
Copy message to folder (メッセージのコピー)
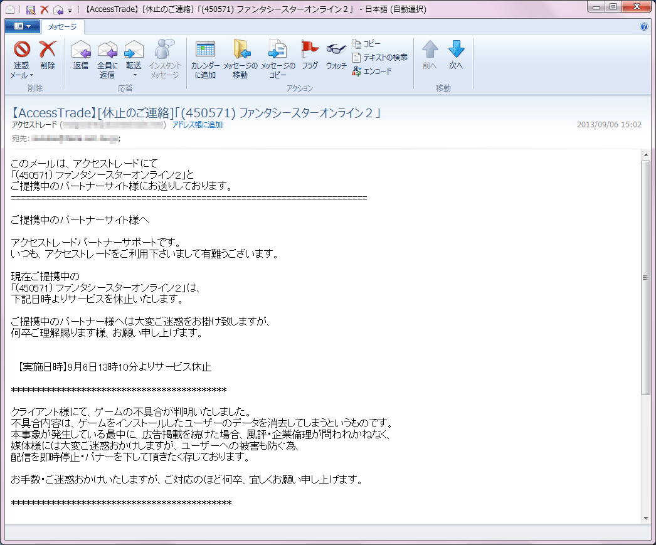tap(278, 60)
